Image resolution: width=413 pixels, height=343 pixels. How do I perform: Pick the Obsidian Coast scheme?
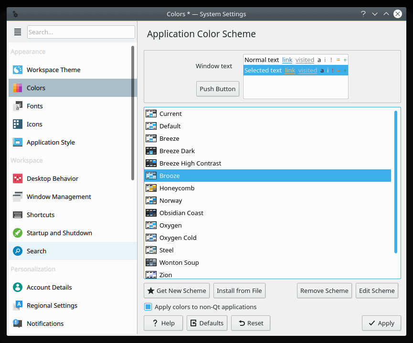(x=181, y=213)
